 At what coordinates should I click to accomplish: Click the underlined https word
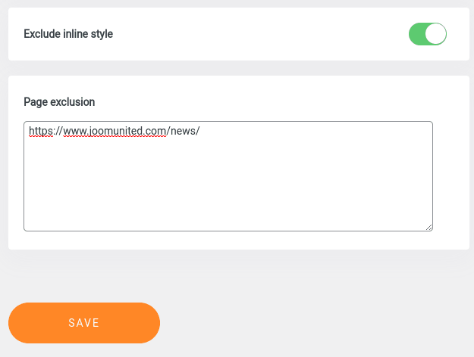tap(41, 131)
